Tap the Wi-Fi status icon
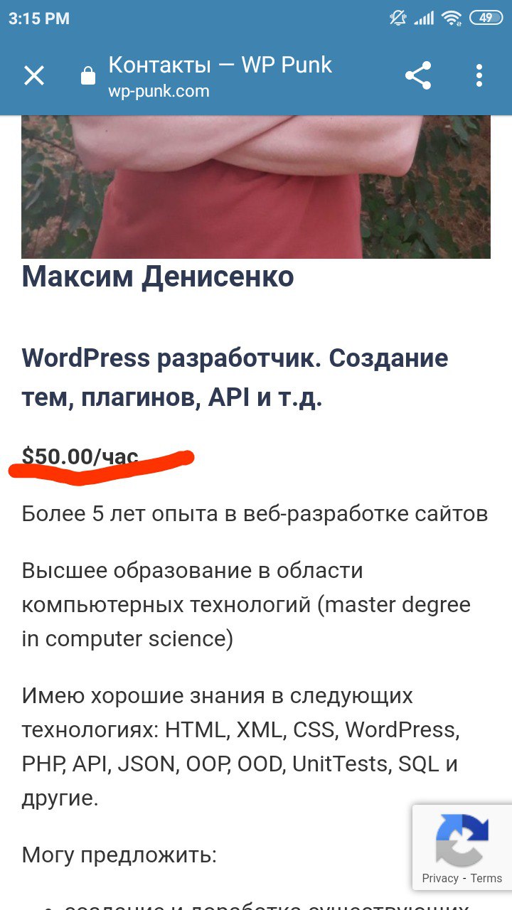512x910 pixels. pos(451,18)
